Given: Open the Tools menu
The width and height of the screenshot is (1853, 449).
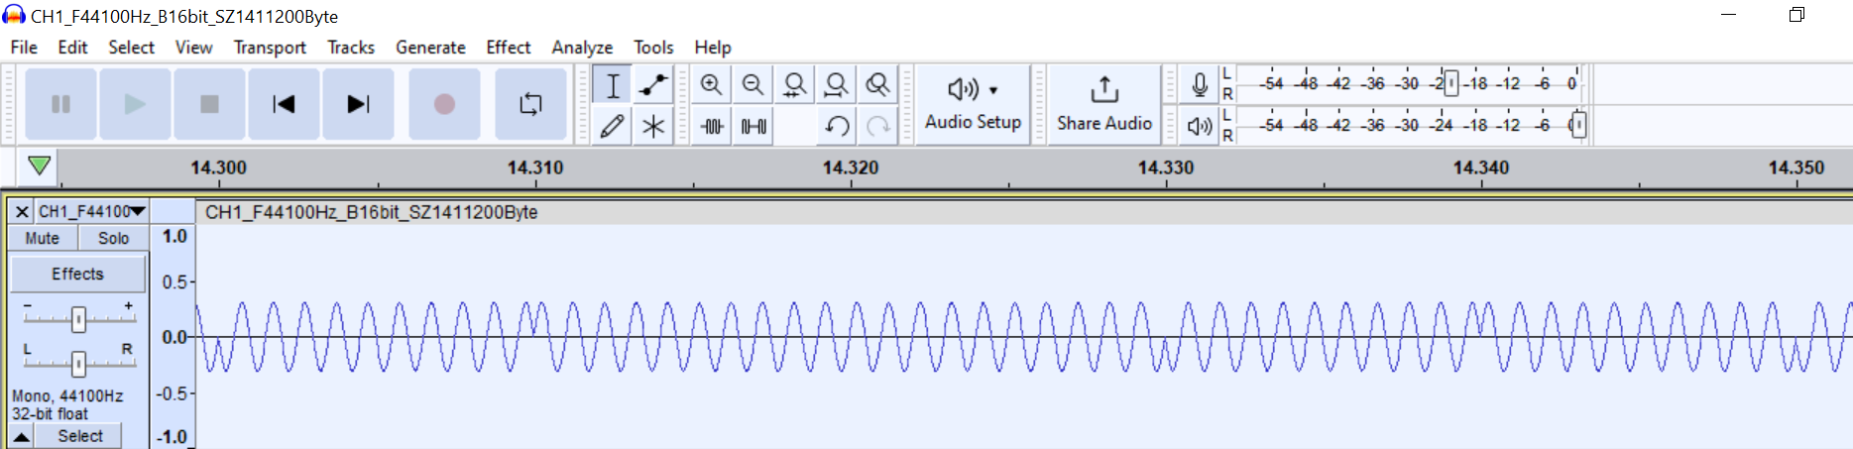Looking at the screenshot, I should coord(653,48).
